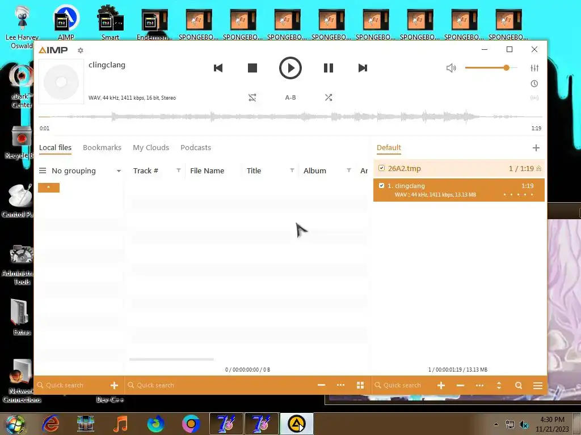Open Firefox from the taskbar

(155, 424)
